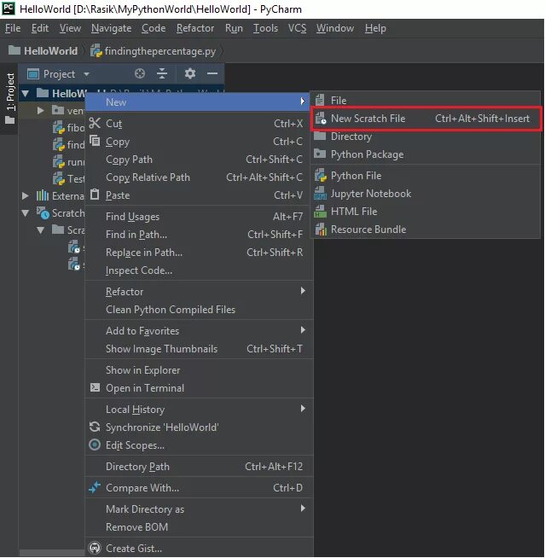The width and height of the screenshot is (545, 558).
Task: Click the Open in Terminal icon
Action: [95, 387]
